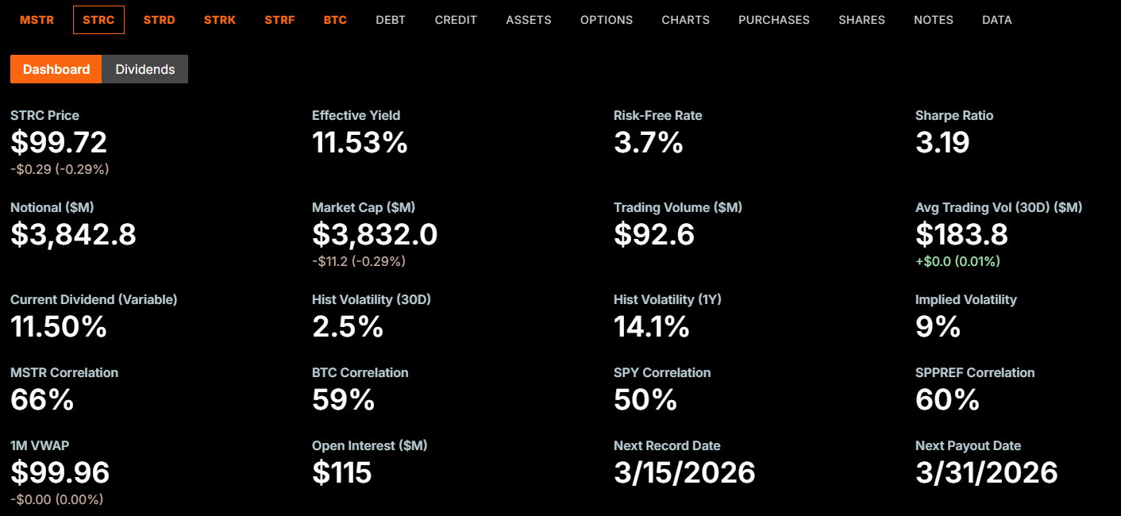Switch to the STRD tab
The image size is (1121, 516).
[160, 20]
